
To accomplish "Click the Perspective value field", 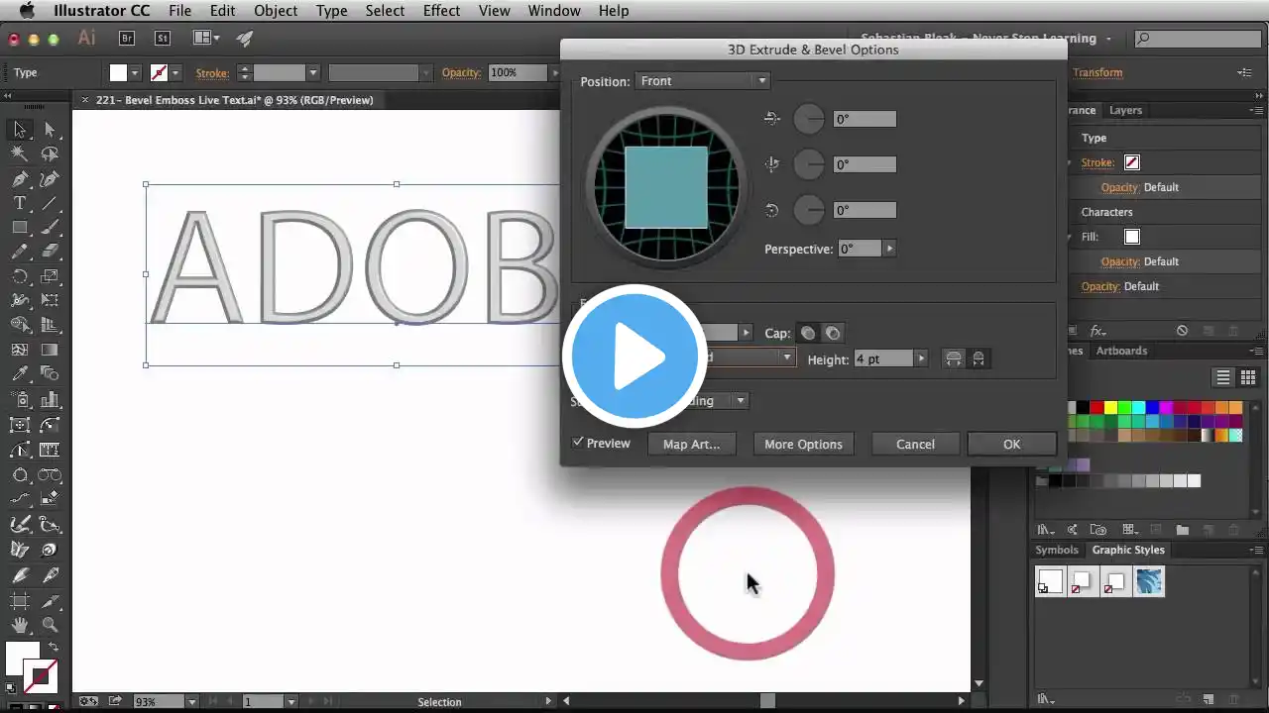I will coord(860,249).
